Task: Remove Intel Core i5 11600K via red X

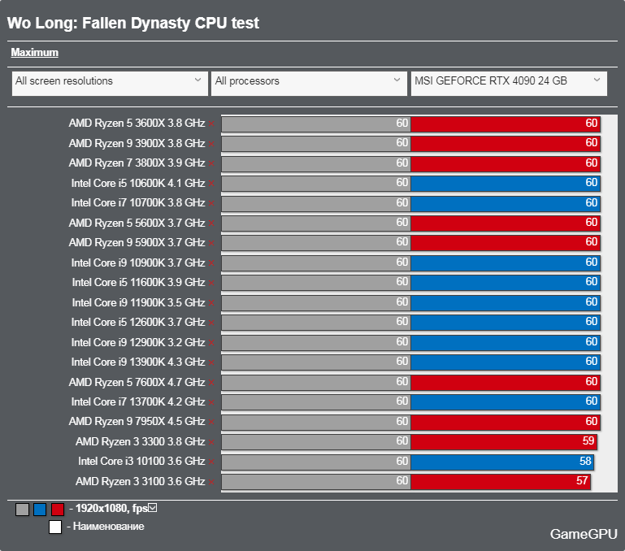Action: pyautogui.click(x=211, y=283)
